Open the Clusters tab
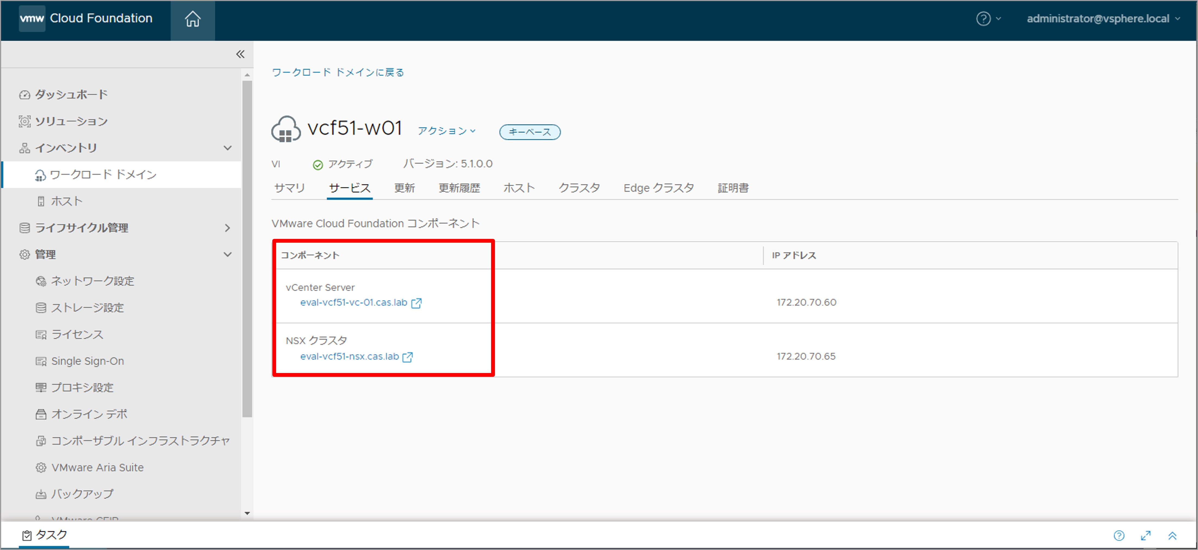The height and width of the screenshot is (550, 1198). click(579, 188)
